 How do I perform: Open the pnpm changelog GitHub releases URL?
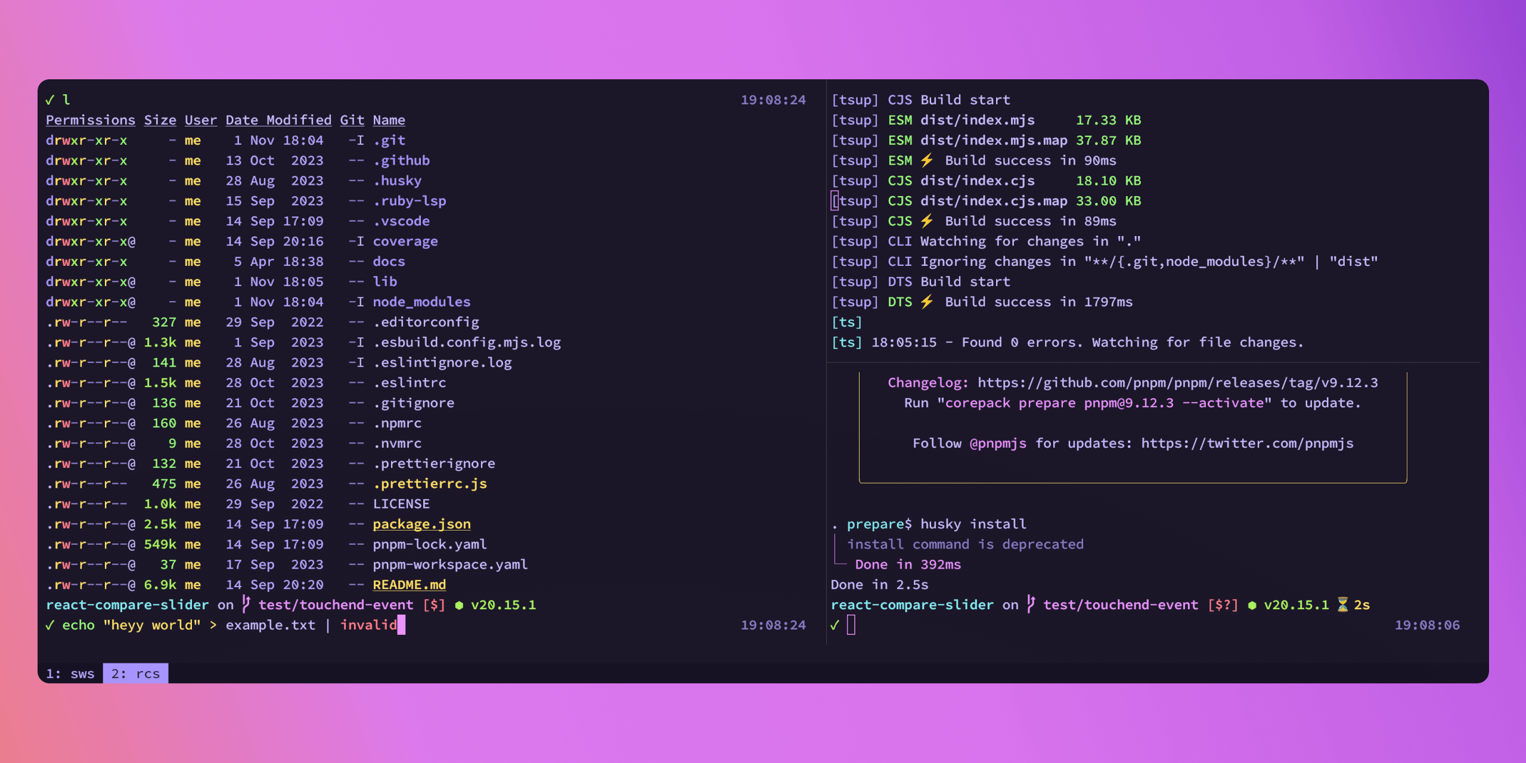[1177, 383]
